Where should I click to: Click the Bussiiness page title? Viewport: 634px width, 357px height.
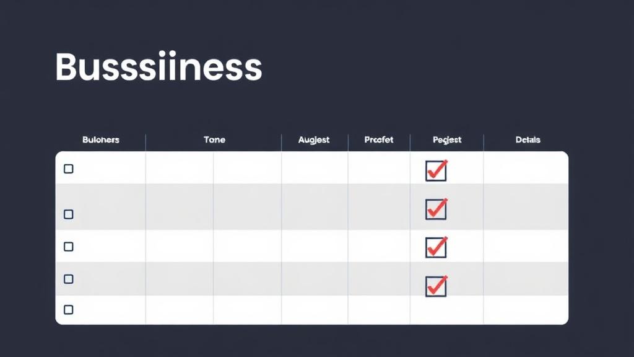click(158, 67)
